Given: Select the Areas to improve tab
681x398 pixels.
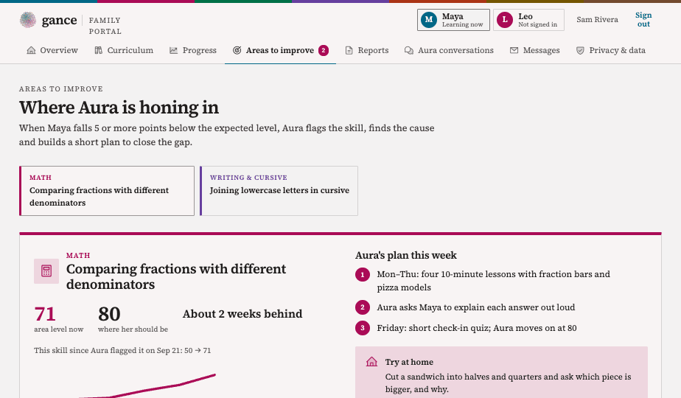Looking at the screenshot, I should (281, 50).
